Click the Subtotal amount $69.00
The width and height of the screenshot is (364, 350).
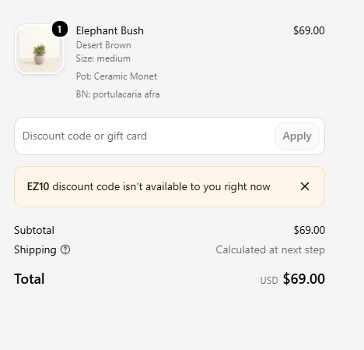310,230
